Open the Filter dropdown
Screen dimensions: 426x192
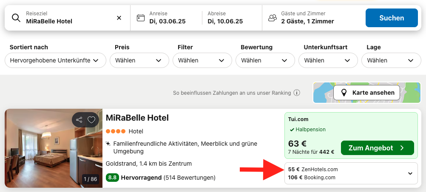pos(202,60)
